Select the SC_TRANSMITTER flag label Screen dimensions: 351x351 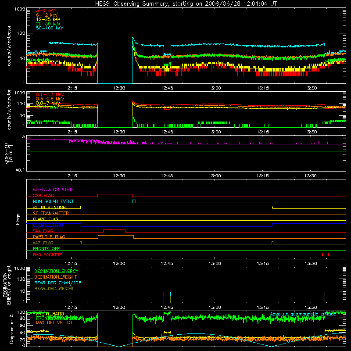51,213
